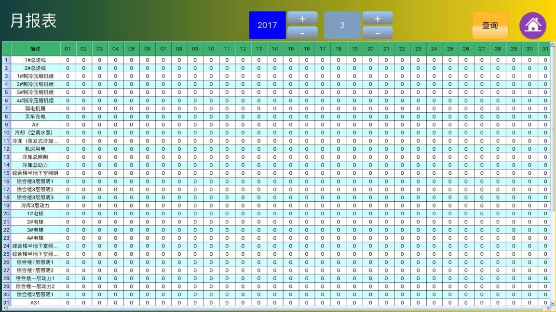
Task: Select the 综合楼一层动力1 row
Action: (x=276, y=278)
